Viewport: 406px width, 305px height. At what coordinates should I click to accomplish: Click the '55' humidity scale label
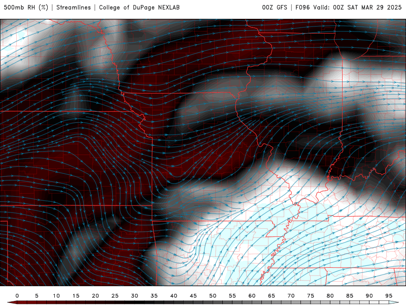pos(232,296)
